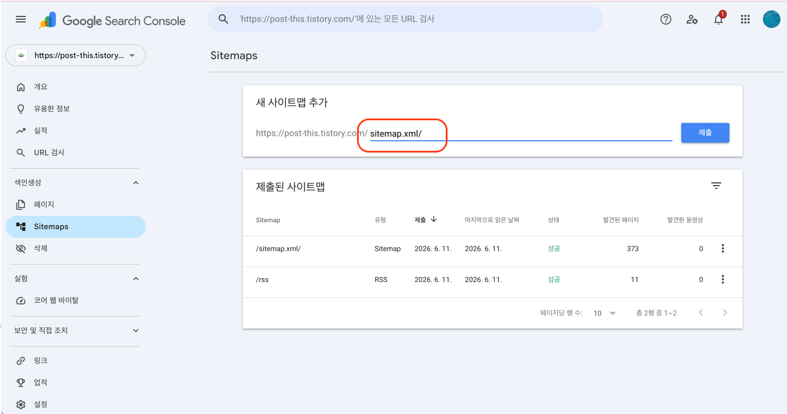Collapse the 색인생성 section

(x=136, y=183)
